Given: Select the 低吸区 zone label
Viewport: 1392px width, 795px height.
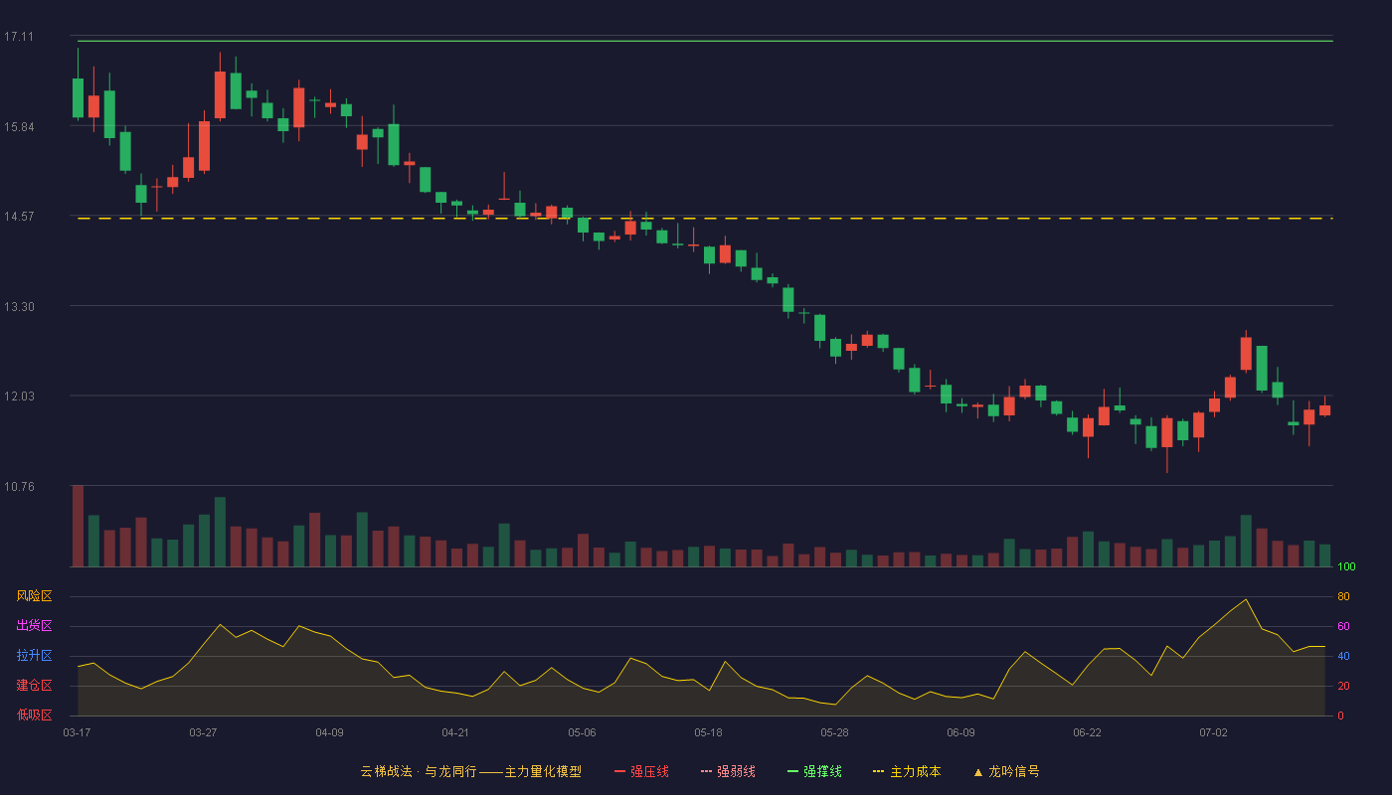Looking at the screenshot, I should point(34,715).
